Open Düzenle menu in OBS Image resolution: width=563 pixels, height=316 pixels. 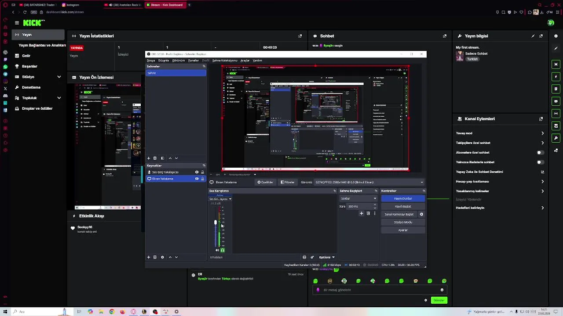pyautogui.click(x=164, y=61)
